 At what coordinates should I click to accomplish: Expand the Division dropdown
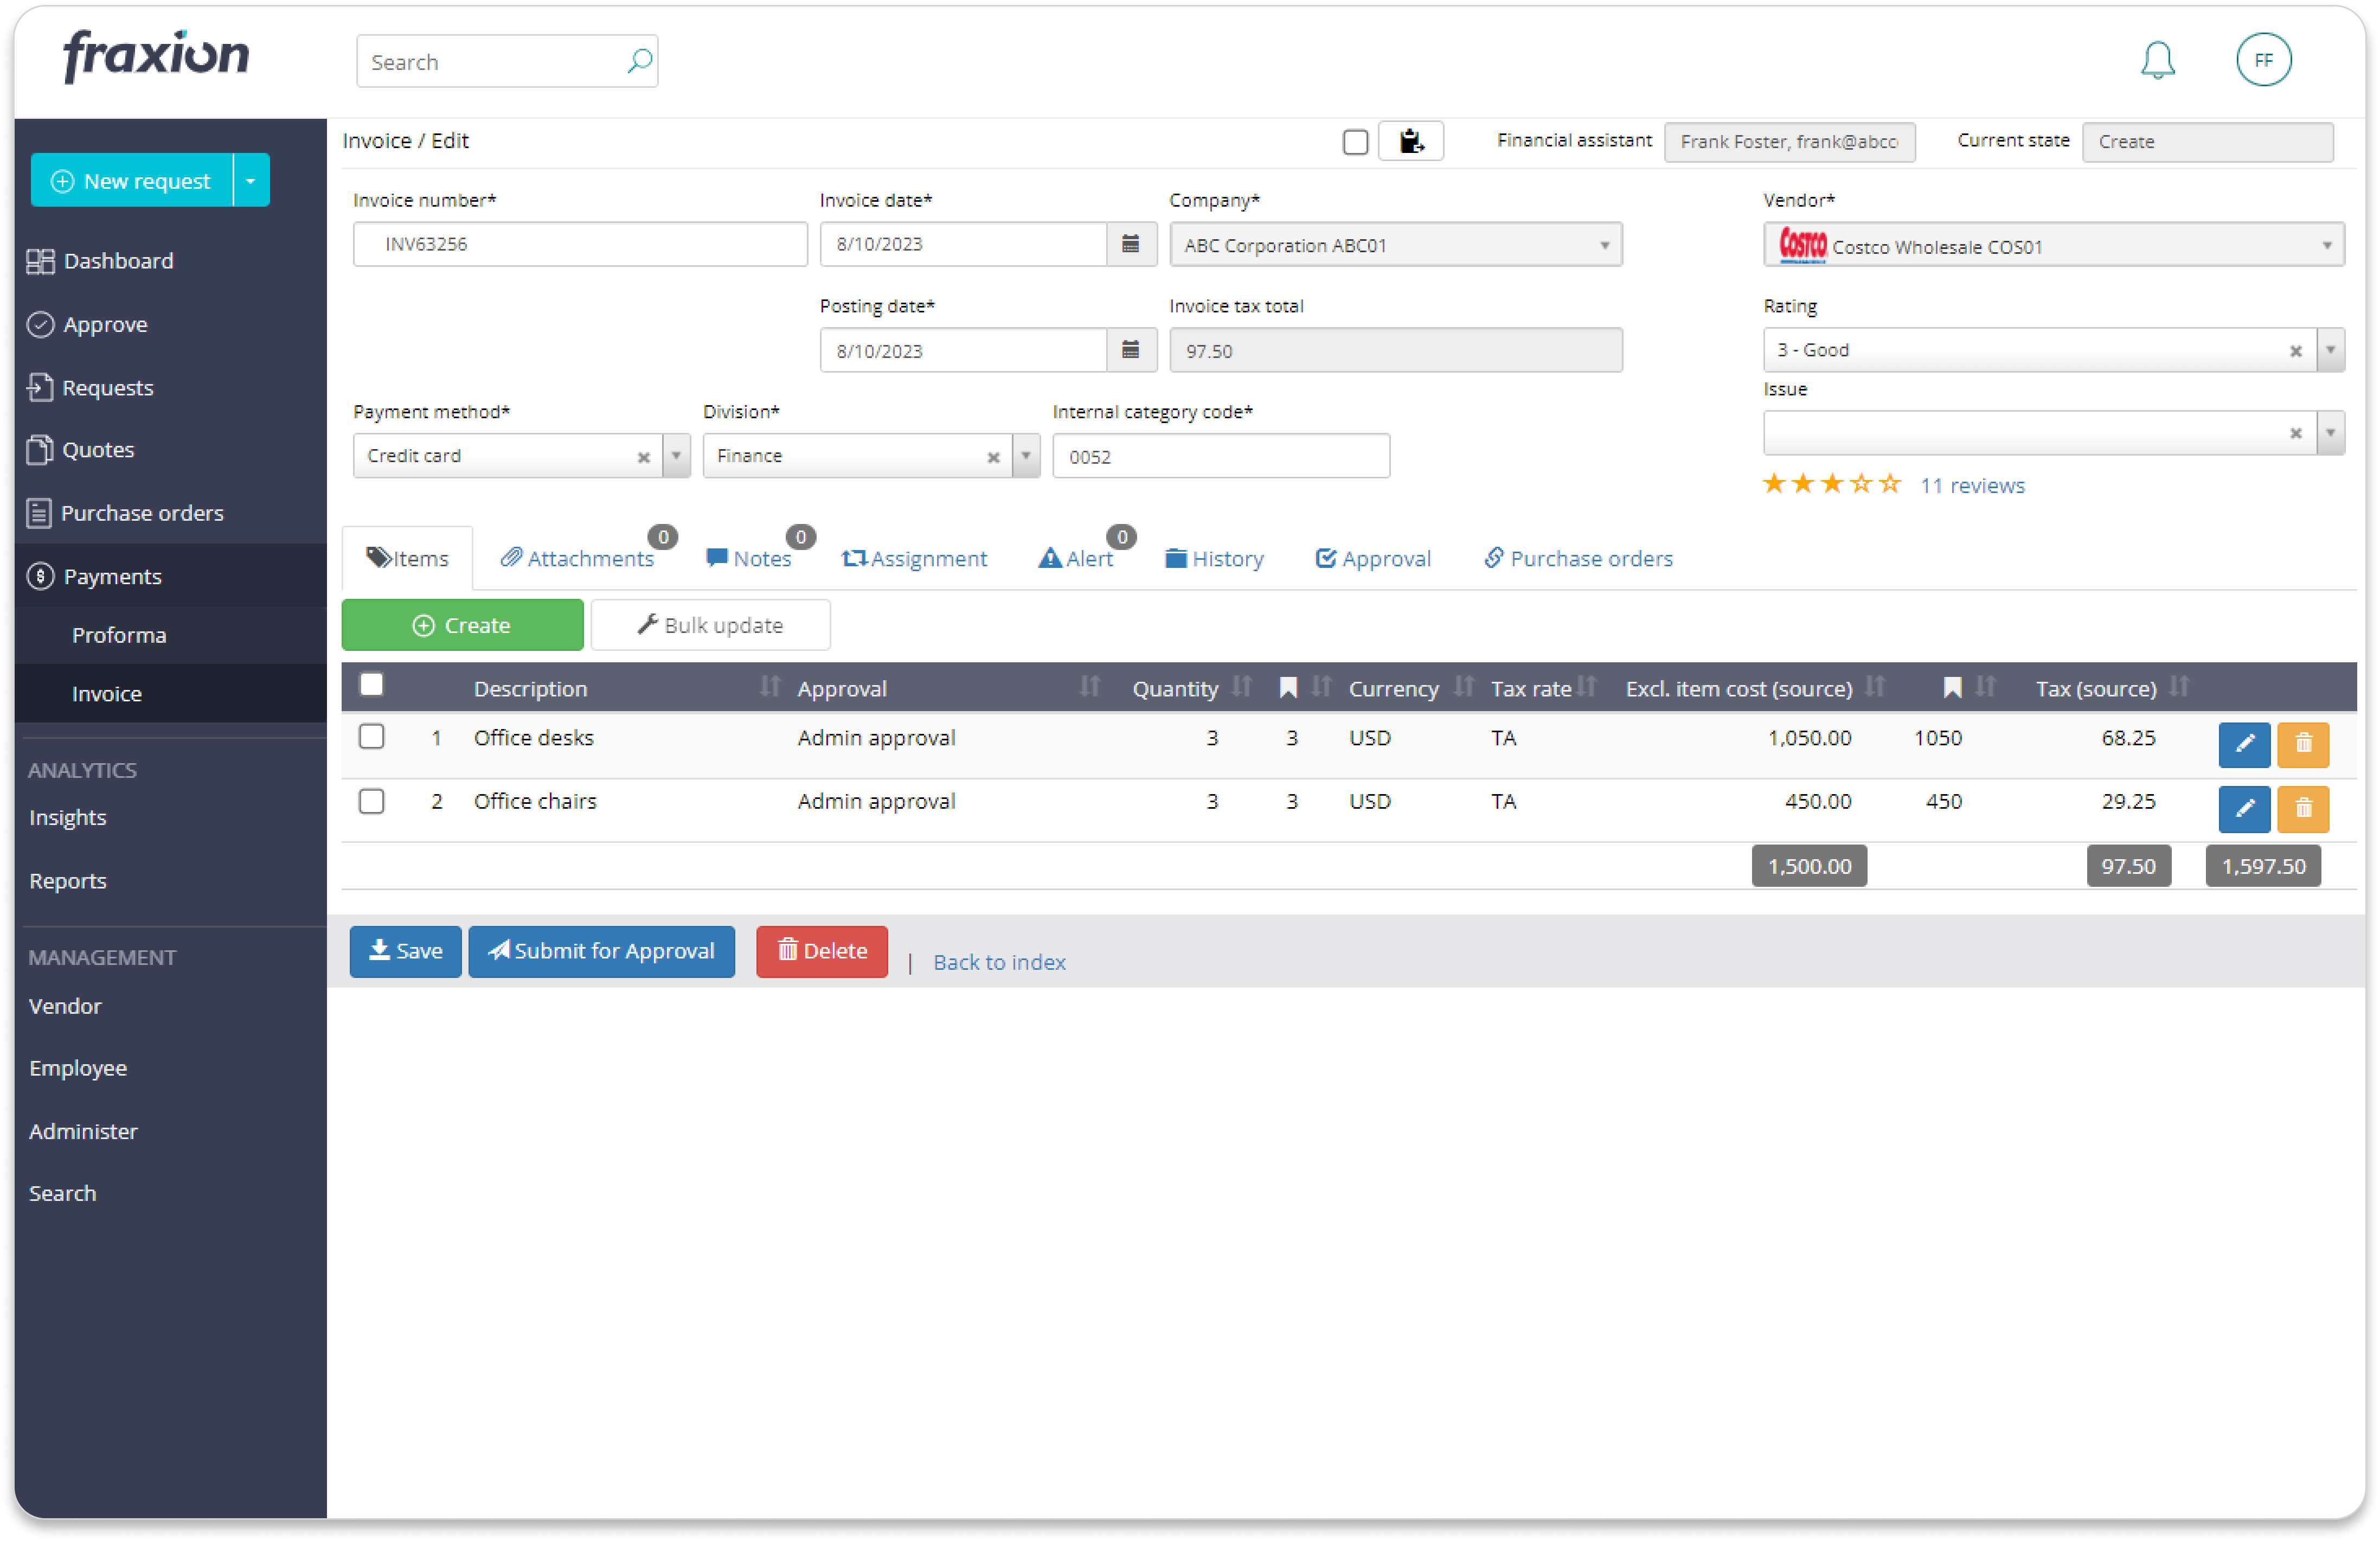(x=1025, y=455)
